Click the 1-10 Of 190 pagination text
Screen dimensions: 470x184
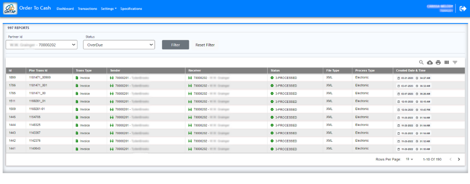tap(432, 160)
